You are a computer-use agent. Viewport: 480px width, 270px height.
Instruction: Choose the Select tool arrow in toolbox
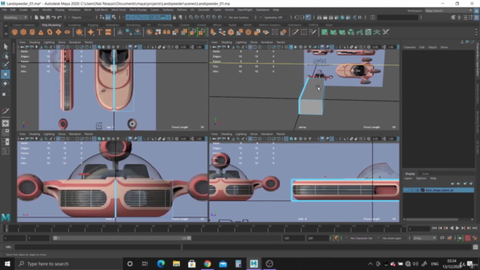tap(5, 46)
